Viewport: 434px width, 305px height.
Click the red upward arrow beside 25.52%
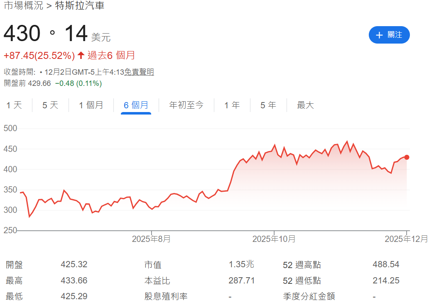[81, 55]
